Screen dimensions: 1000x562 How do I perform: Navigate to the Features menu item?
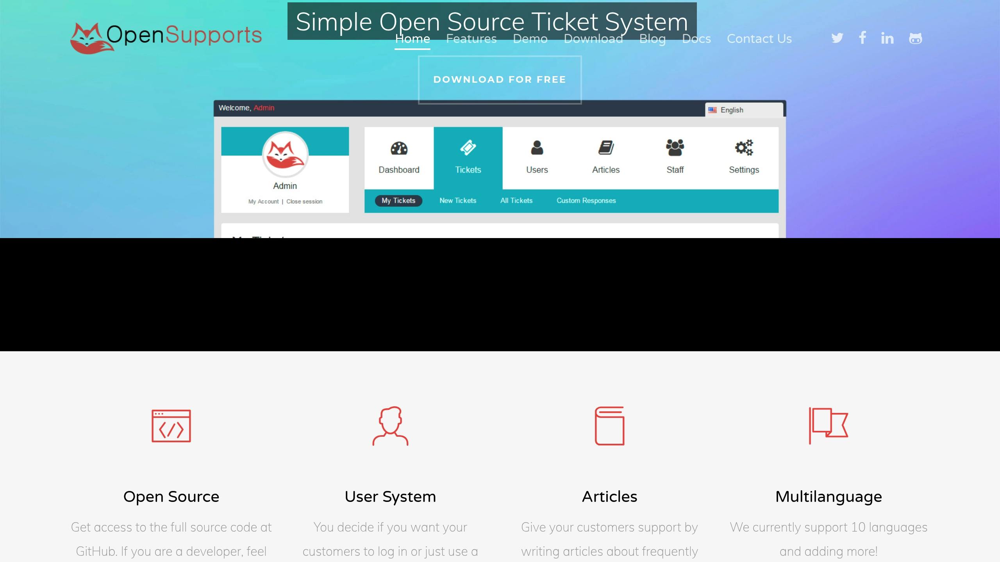[471, 39]
